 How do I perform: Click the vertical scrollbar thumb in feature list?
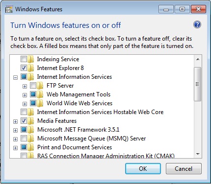[x=198, y=84]
